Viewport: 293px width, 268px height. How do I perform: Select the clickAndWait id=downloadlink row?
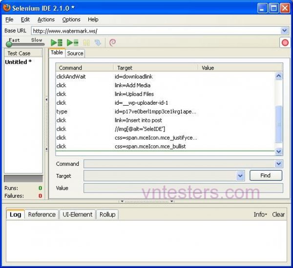pyautogui.click(x=166, y=77)
